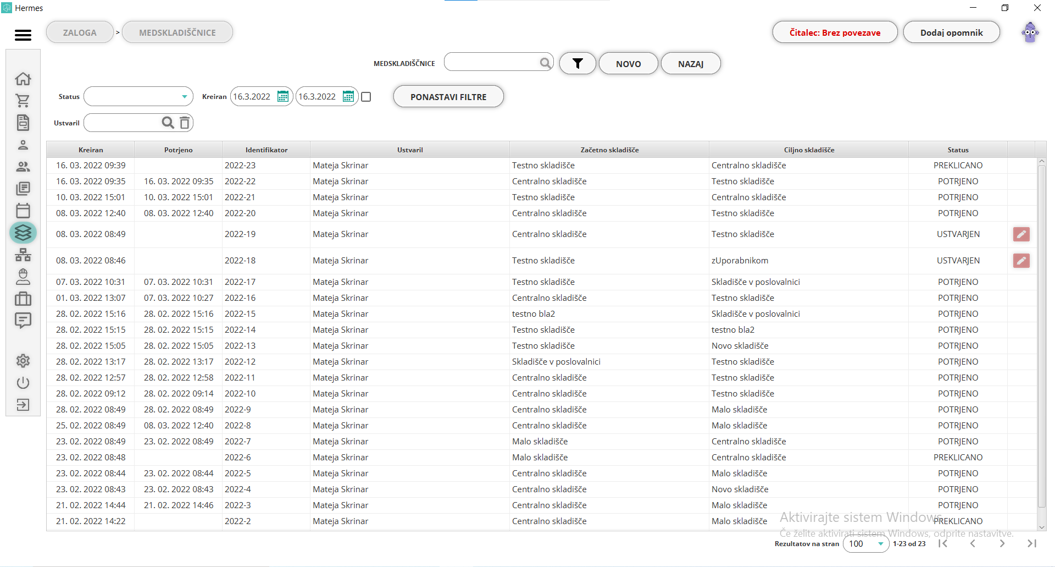Click the funnel filter button

[578, 63]
